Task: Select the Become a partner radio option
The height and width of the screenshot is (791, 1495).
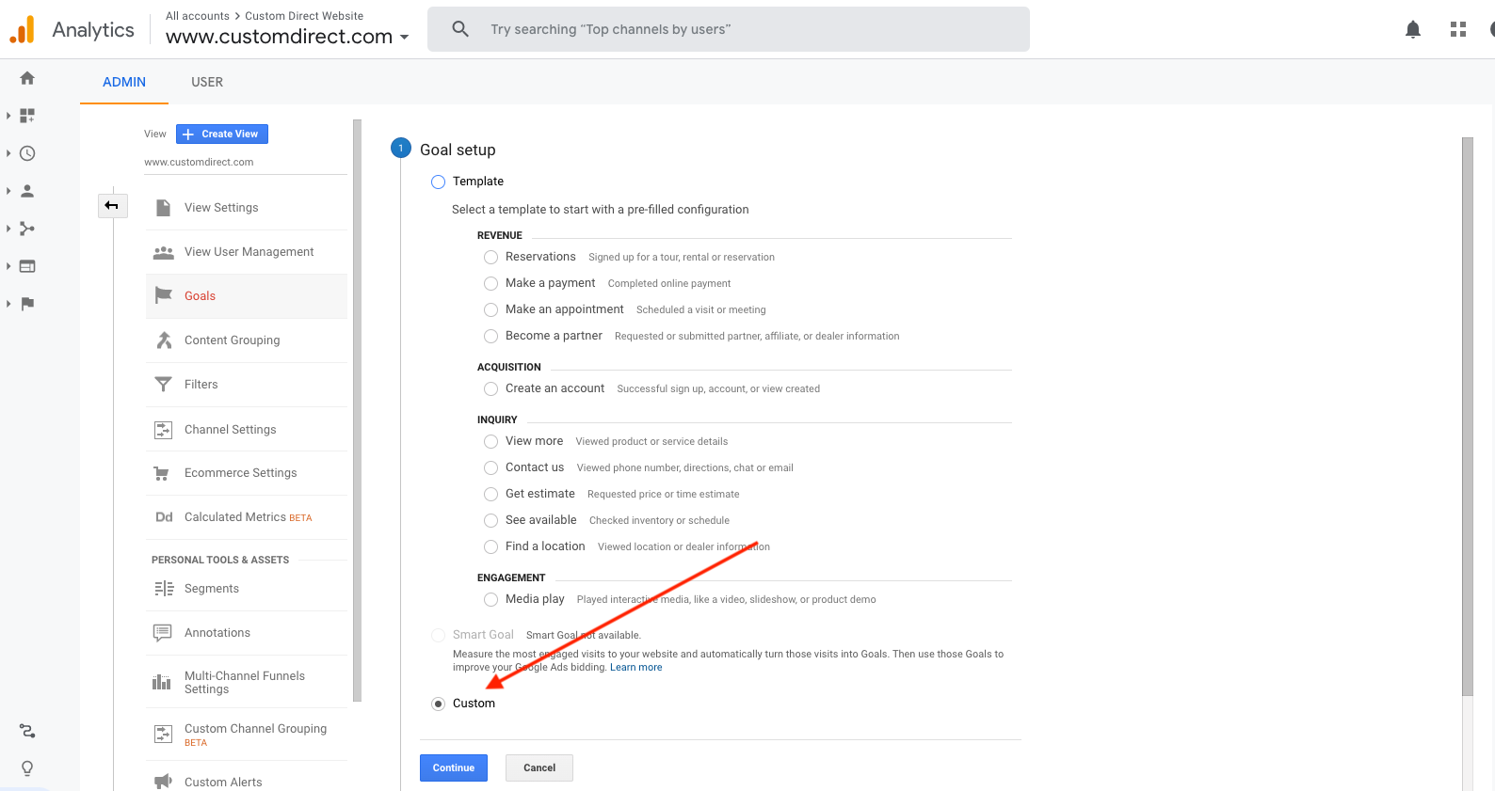Action: 490,336
